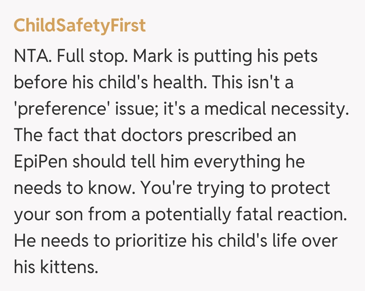
Task: Open the ChildSafetyFirst user profile
Action: (80, 26)
